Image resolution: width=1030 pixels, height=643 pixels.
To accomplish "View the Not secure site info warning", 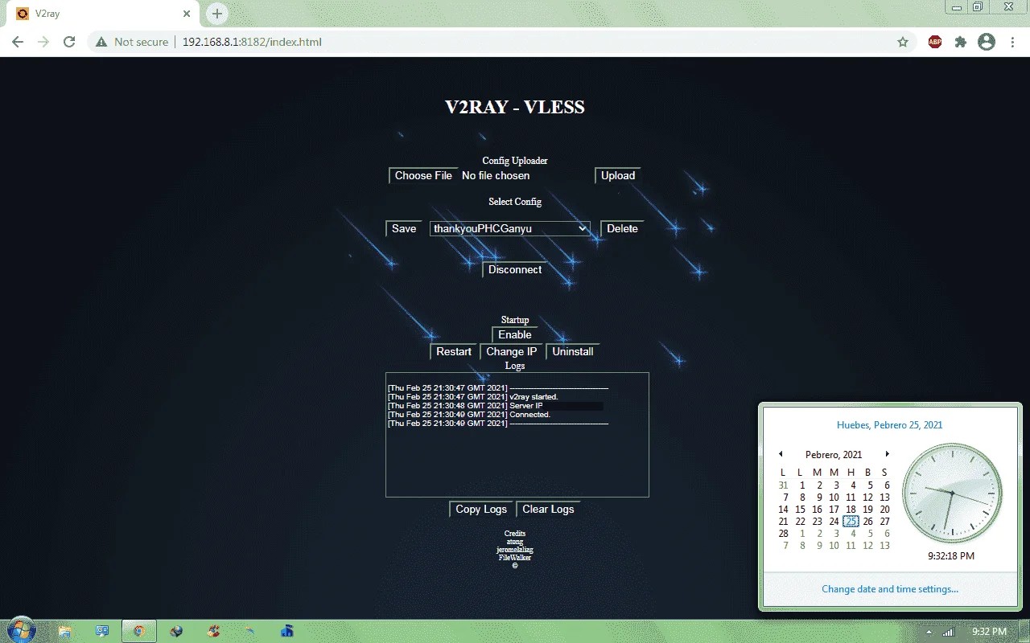I will pos(132,42).
